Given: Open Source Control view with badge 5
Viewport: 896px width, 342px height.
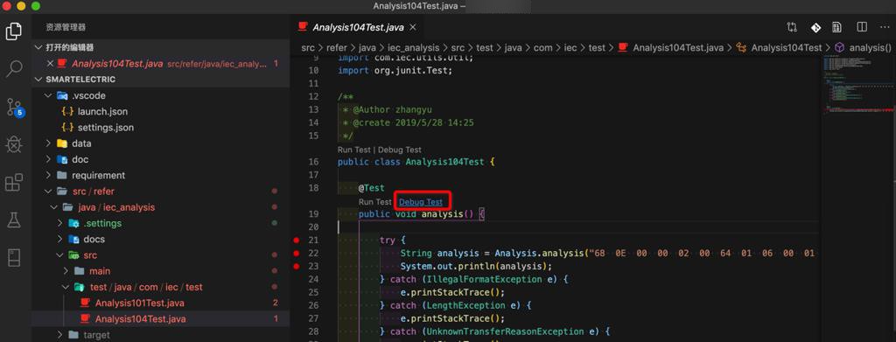Looking at the screenshot, I should (x=14, y=107).
